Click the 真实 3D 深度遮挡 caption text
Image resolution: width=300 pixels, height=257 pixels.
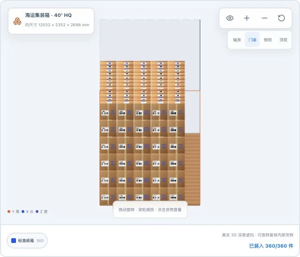(257, 235)
